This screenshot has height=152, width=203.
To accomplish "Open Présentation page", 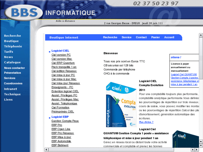I will [x=13, y=73].
